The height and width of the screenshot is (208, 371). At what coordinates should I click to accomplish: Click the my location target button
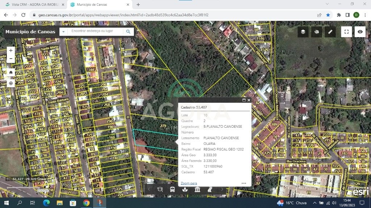tap(11, 83)
